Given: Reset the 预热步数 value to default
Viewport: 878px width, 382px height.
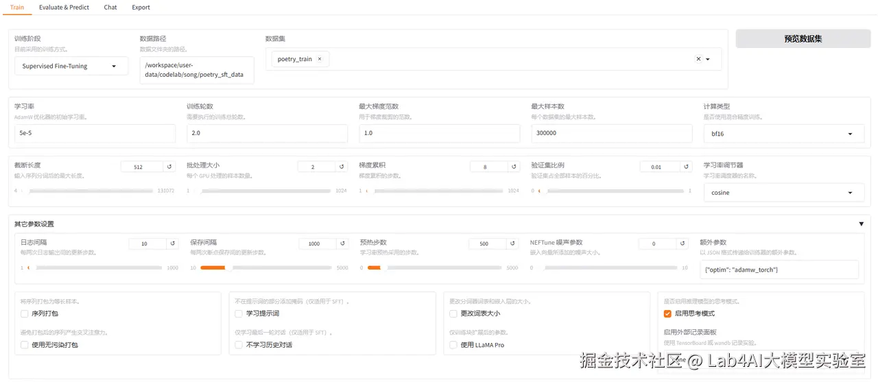Looking at the screenshot, I should tap(512, 243).
